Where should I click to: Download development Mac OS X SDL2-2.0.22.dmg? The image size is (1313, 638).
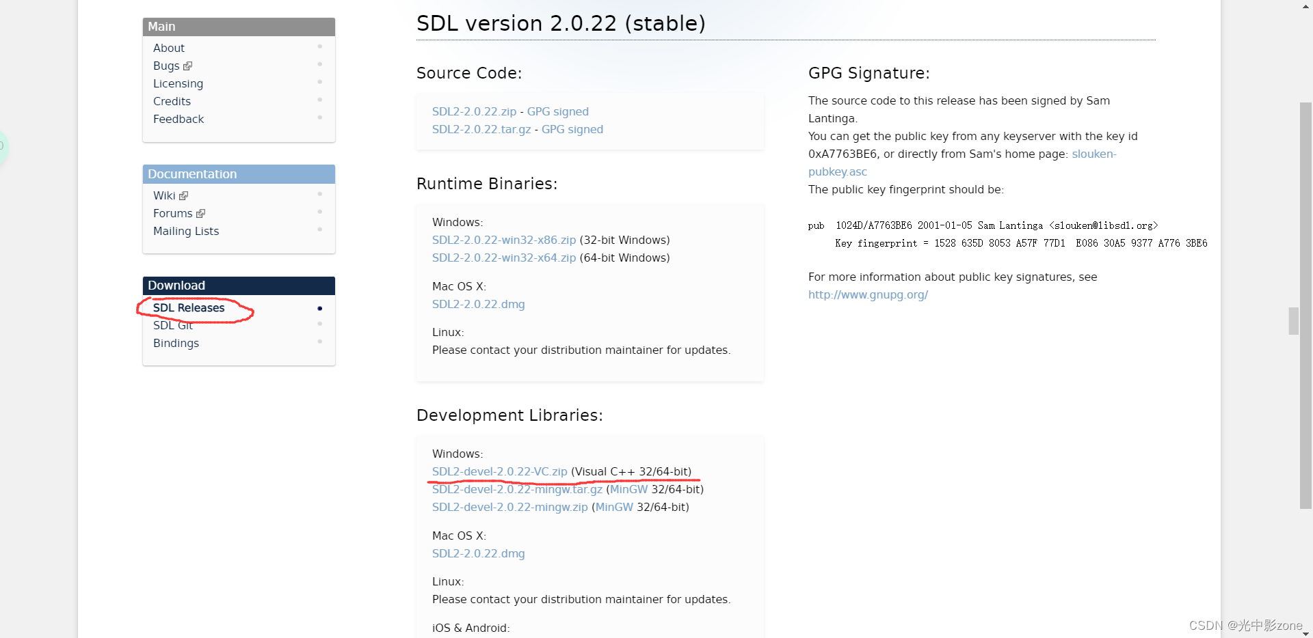[x=479, y=553]
